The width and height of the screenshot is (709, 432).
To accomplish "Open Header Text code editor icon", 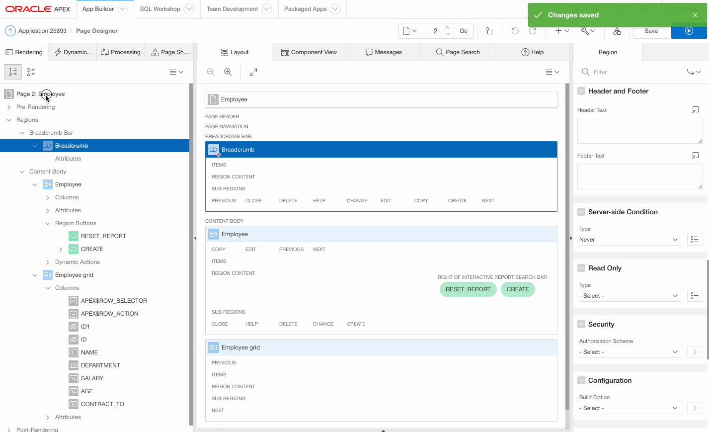I will (695, 110).
